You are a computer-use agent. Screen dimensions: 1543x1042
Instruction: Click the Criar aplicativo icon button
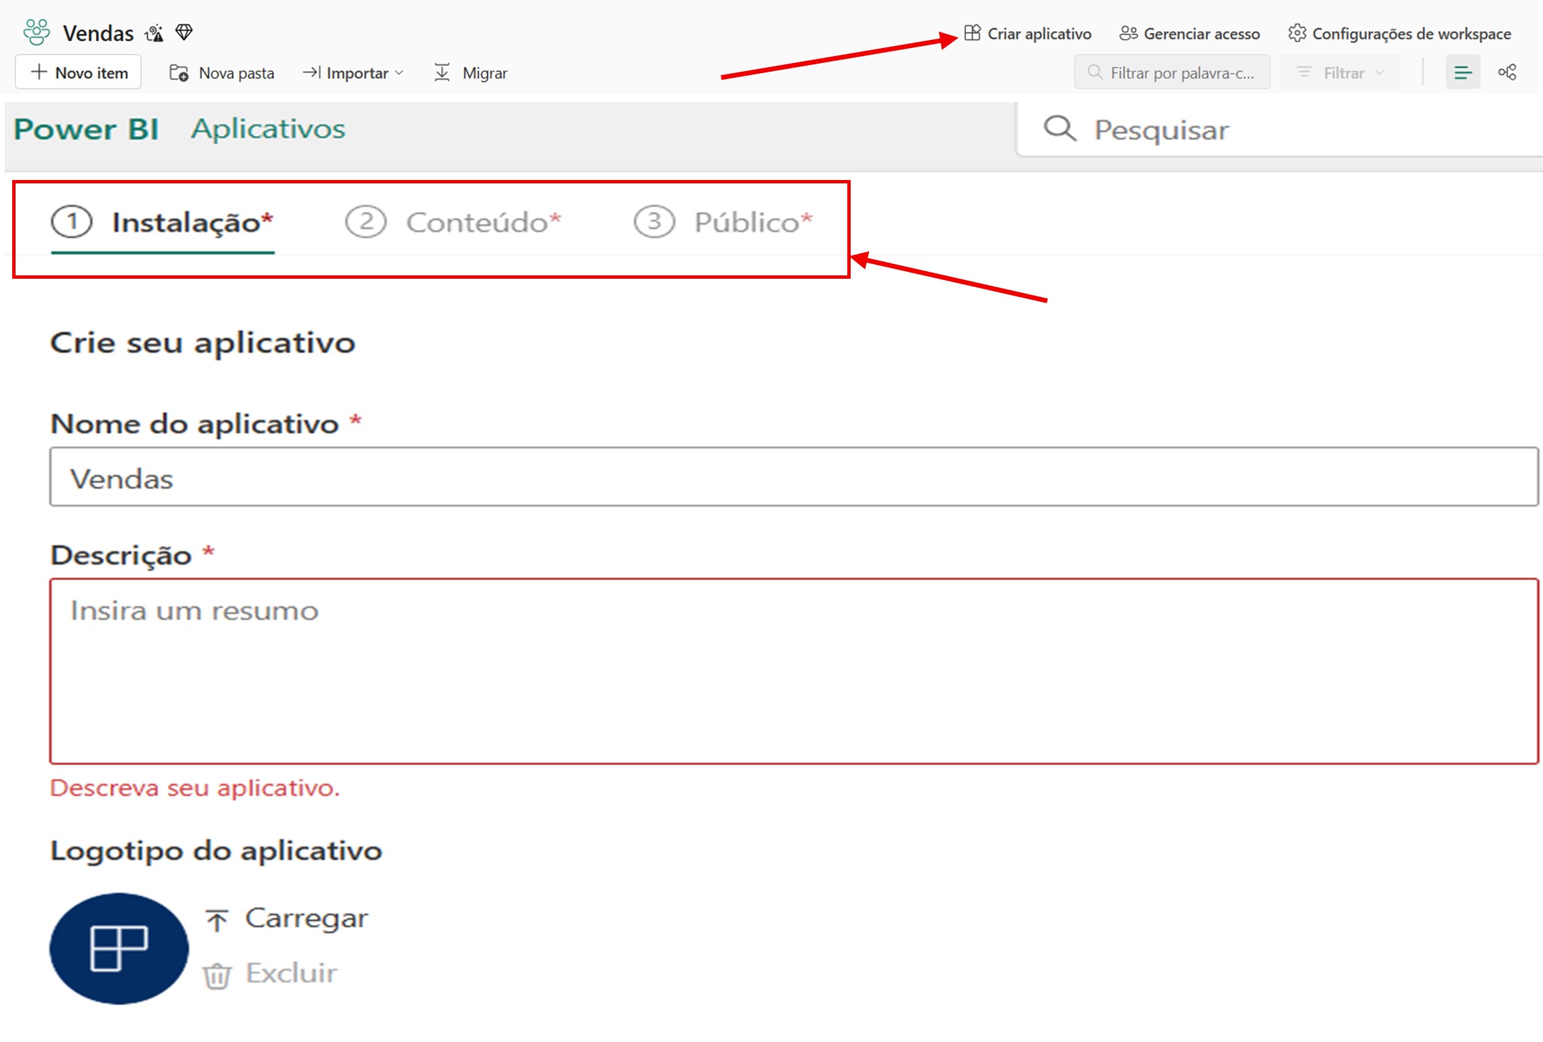[972, 33]
